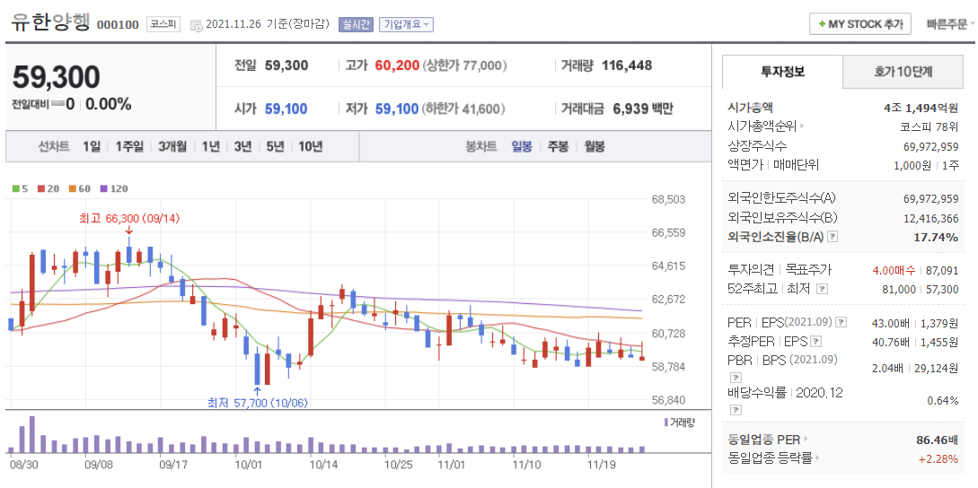The image size is (978, 488).
Task: Click the 하한가 41,600 lower limit text
Action: pyautogui.click(x=464, y=109)
